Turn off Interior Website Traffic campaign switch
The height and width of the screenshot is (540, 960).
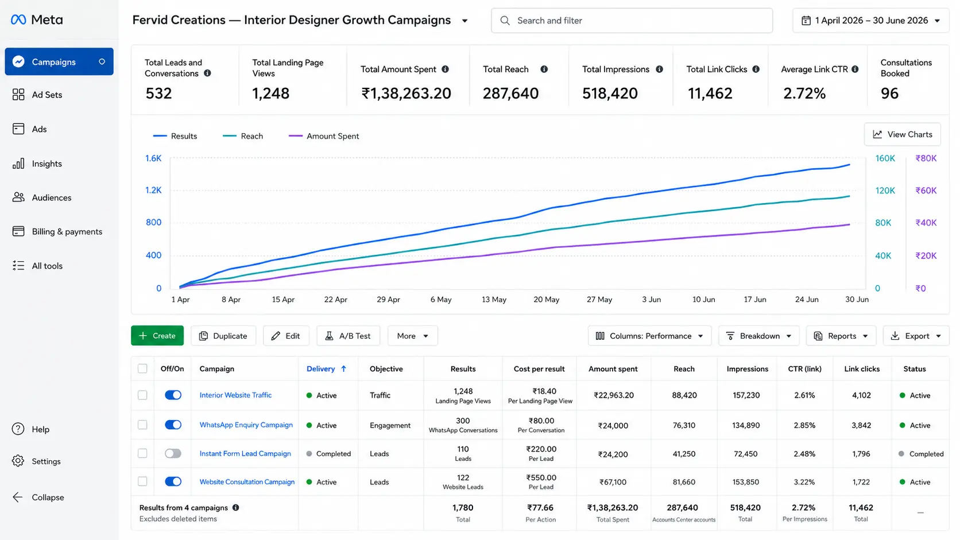173,395
